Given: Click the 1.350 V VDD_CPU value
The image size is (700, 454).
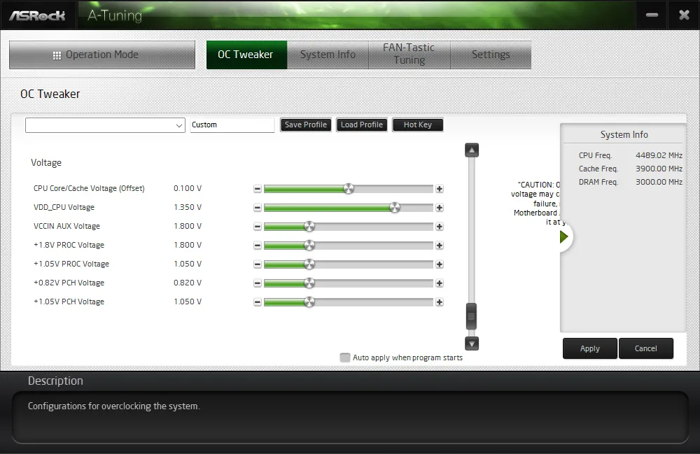Looking at the screenshot, I should [x=188, y=207].
